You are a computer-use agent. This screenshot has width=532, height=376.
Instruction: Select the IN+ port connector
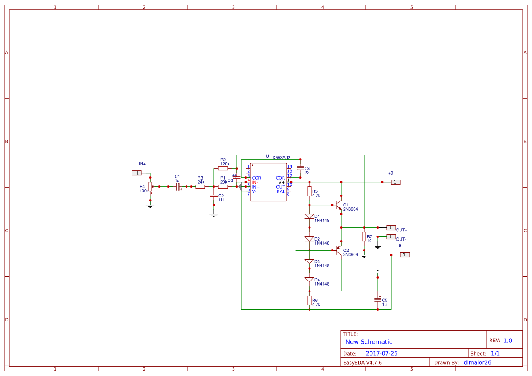[x=136, y=172]
